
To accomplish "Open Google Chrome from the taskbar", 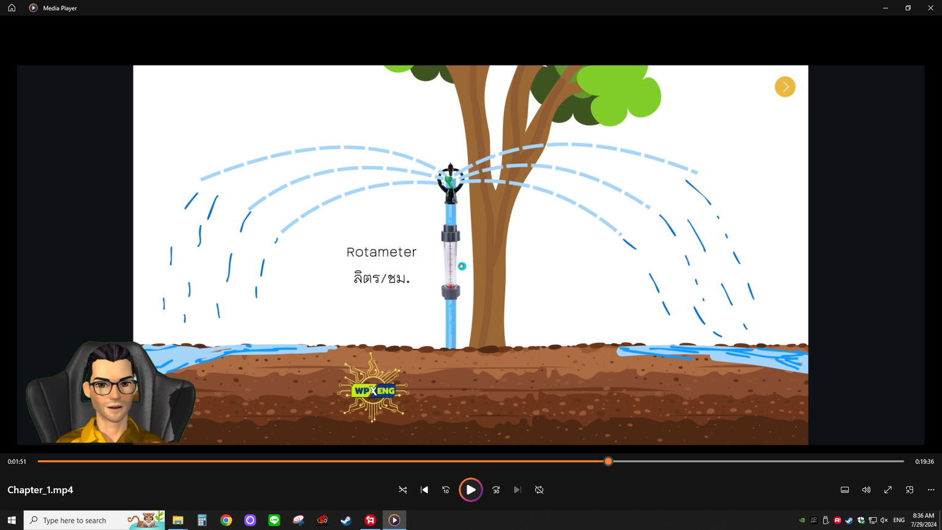I will [226, 520].
